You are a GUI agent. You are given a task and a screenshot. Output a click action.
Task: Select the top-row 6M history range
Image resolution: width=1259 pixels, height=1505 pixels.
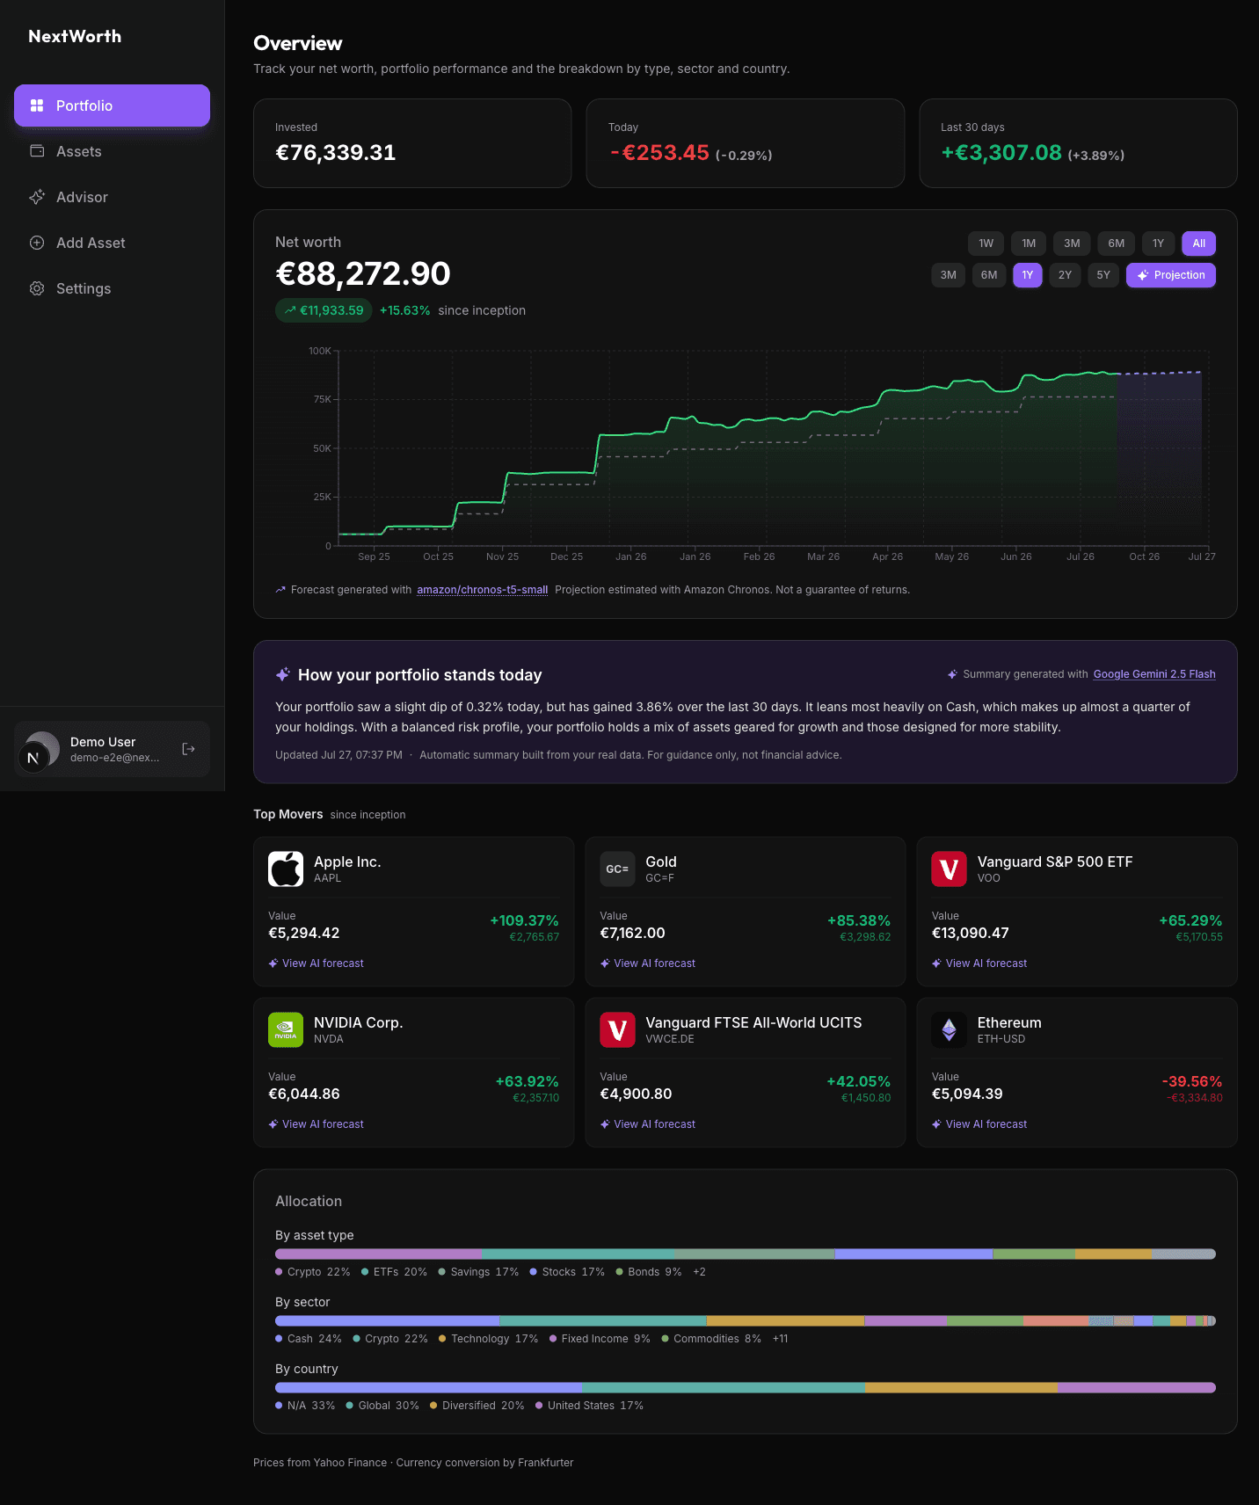coord(1116,244)
